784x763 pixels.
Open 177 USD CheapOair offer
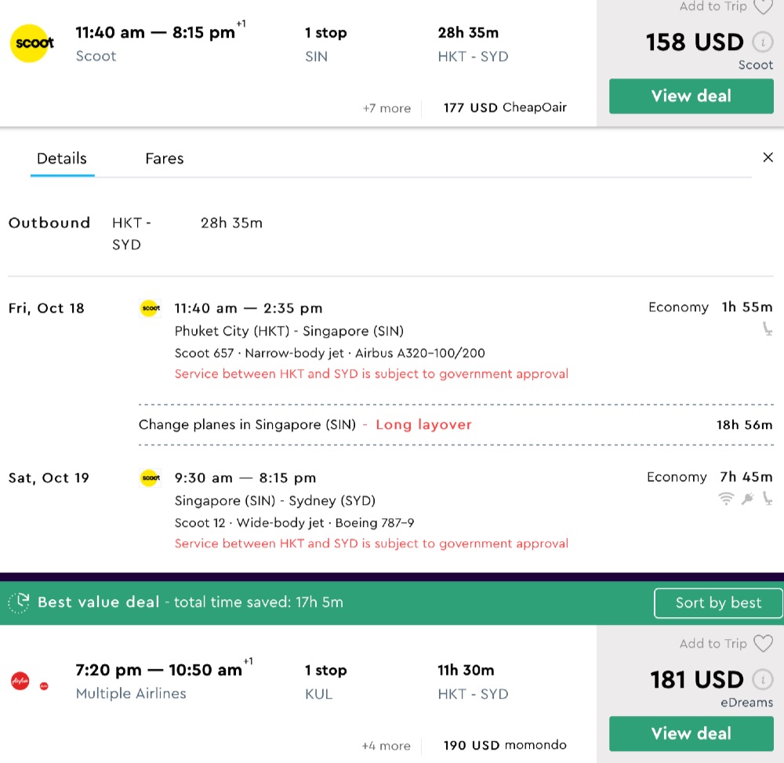point(505,107)
